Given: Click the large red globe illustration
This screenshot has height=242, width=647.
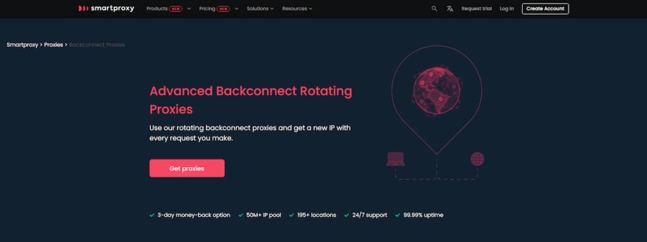Looking at the screenshot, I should point(437,91).
